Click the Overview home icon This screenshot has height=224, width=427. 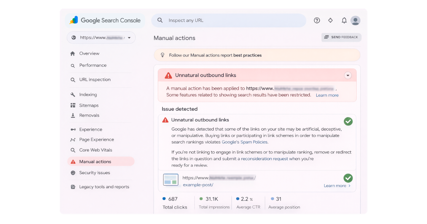click(73, 54)
